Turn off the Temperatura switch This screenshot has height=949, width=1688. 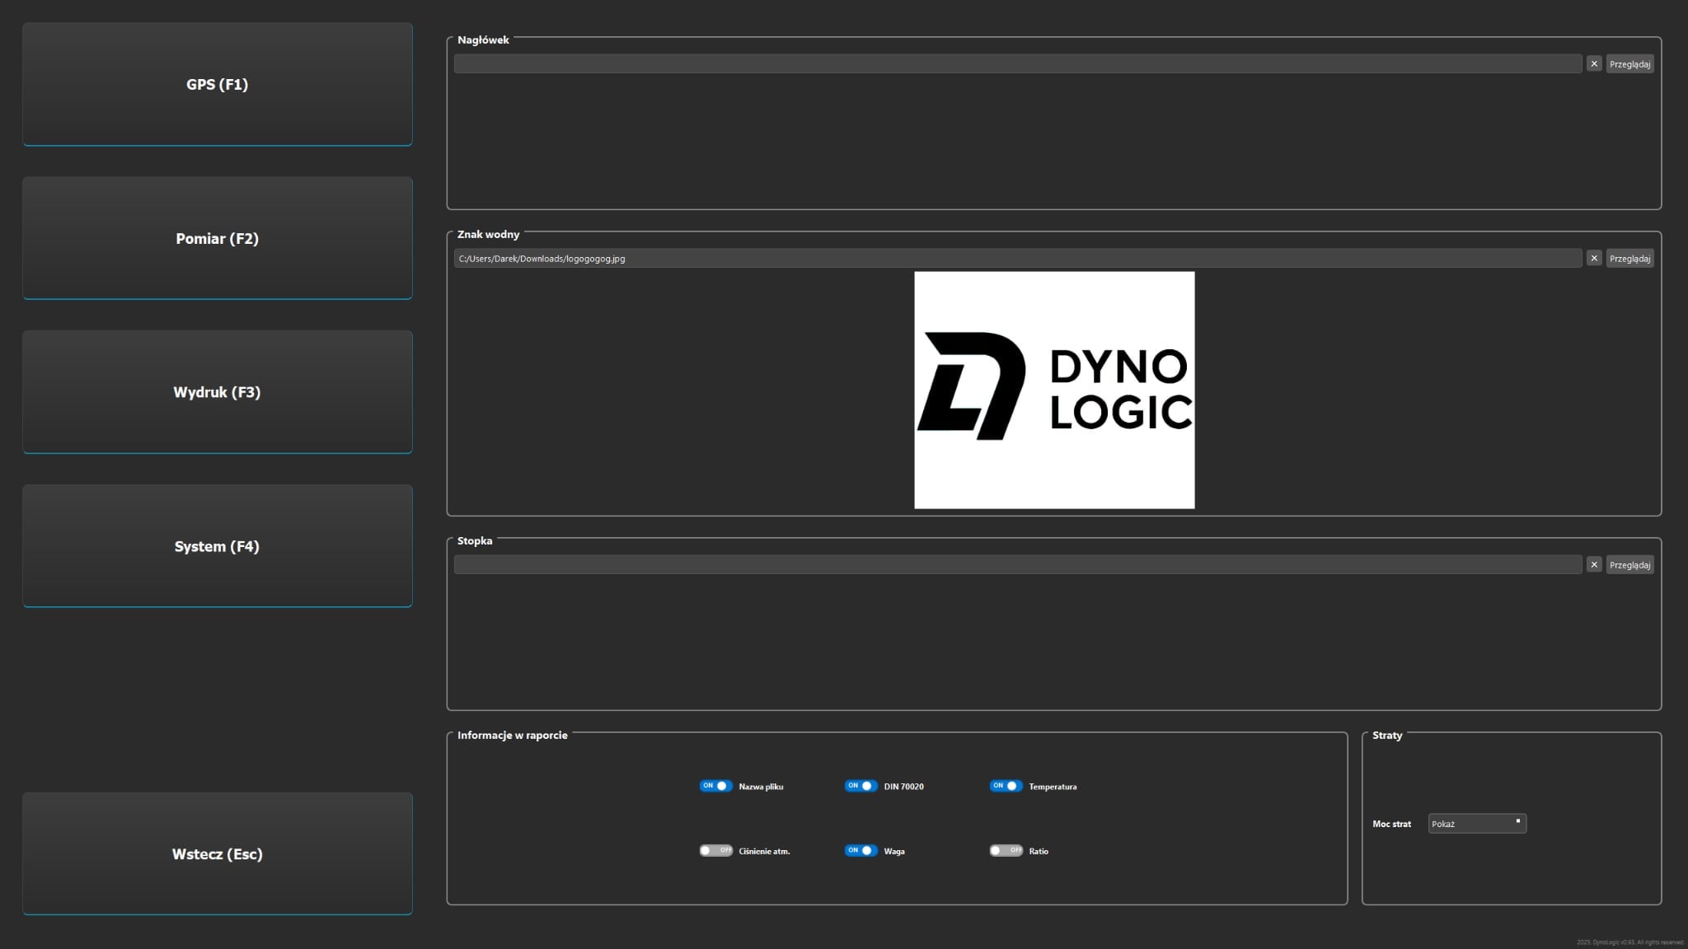[x=1006, y=786]
